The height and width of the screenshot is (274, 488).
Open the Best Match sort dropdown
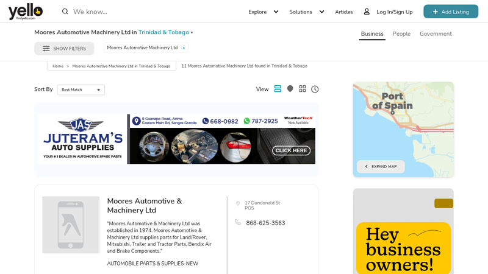[81, 90]
